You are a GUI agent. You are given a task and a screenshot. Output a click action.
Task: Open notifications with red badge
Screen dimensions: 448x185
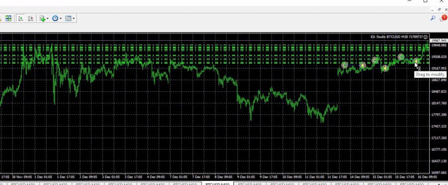pos(444,18)
